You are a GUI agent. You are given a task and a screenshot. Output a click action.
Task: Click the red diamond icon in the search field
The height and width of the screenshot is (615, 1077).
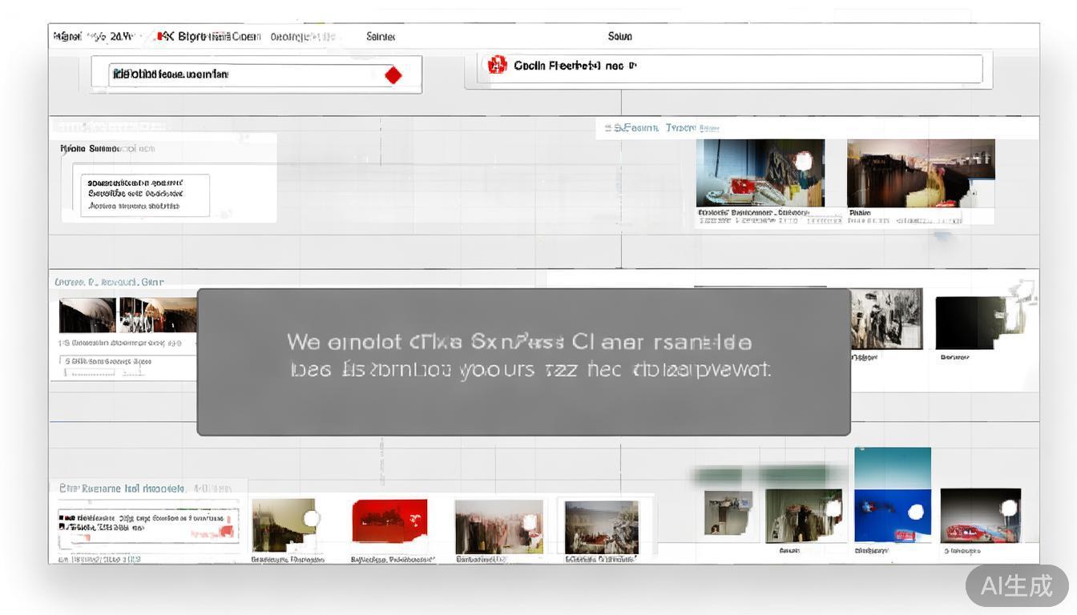[x=393, y=75]
